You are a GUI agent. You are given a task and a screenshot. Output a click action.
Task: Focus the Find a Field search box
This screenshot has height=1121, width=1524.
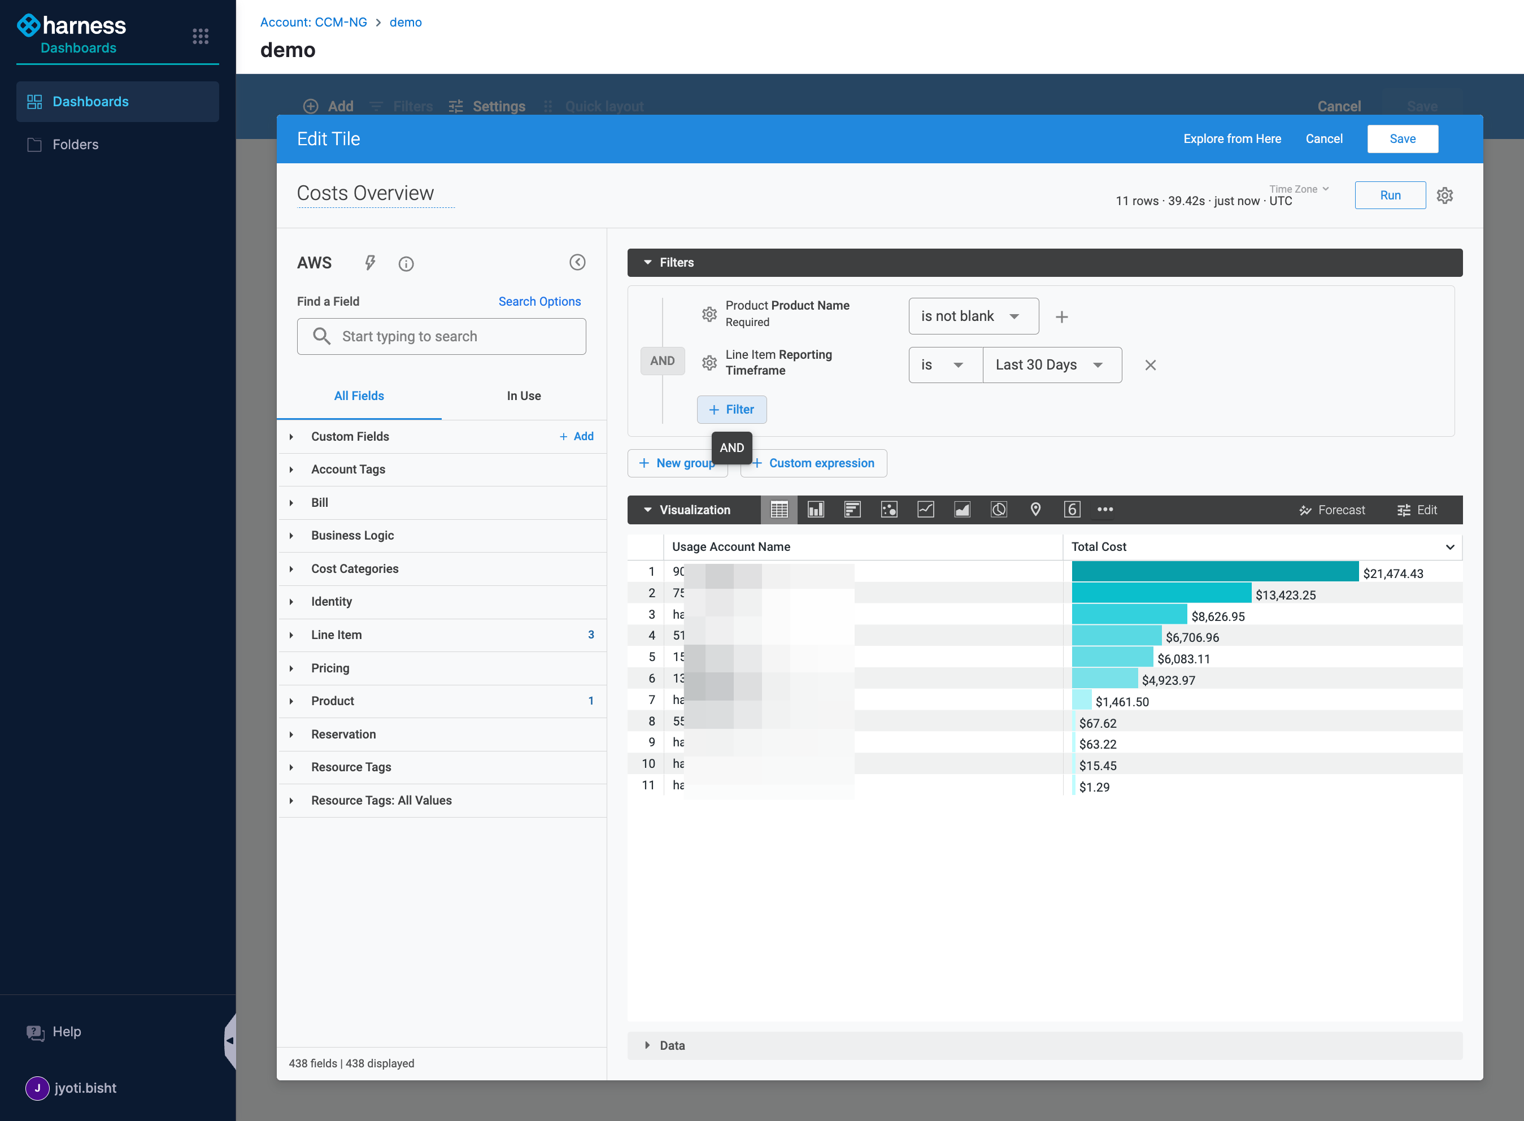[442, 337]
